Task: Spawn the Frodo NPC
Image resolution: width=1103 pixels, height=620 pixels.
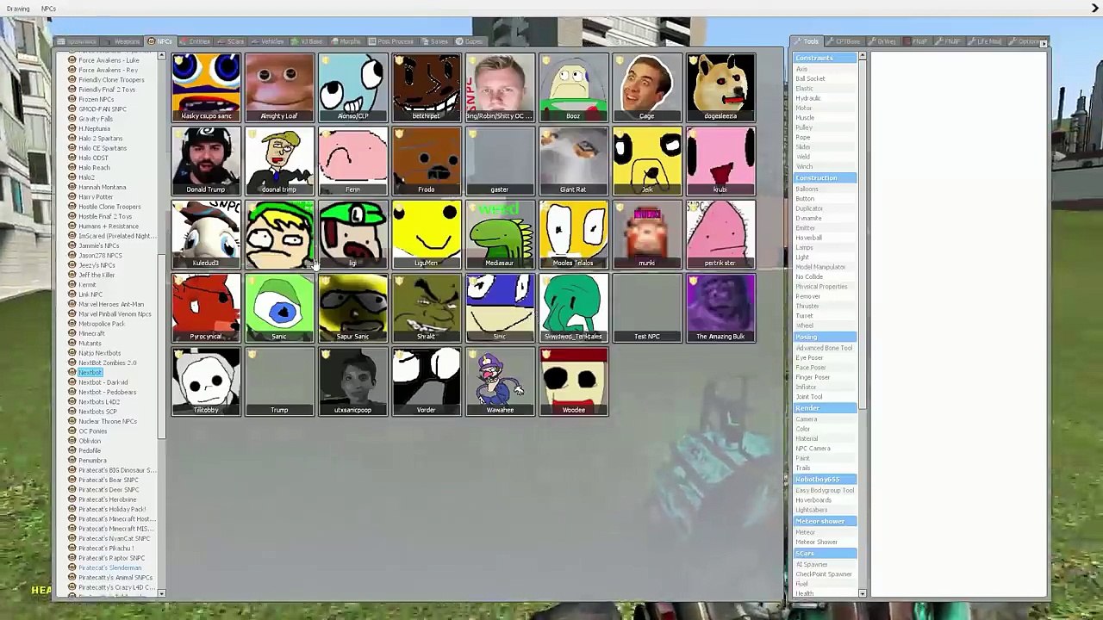Action: (427, 161)
